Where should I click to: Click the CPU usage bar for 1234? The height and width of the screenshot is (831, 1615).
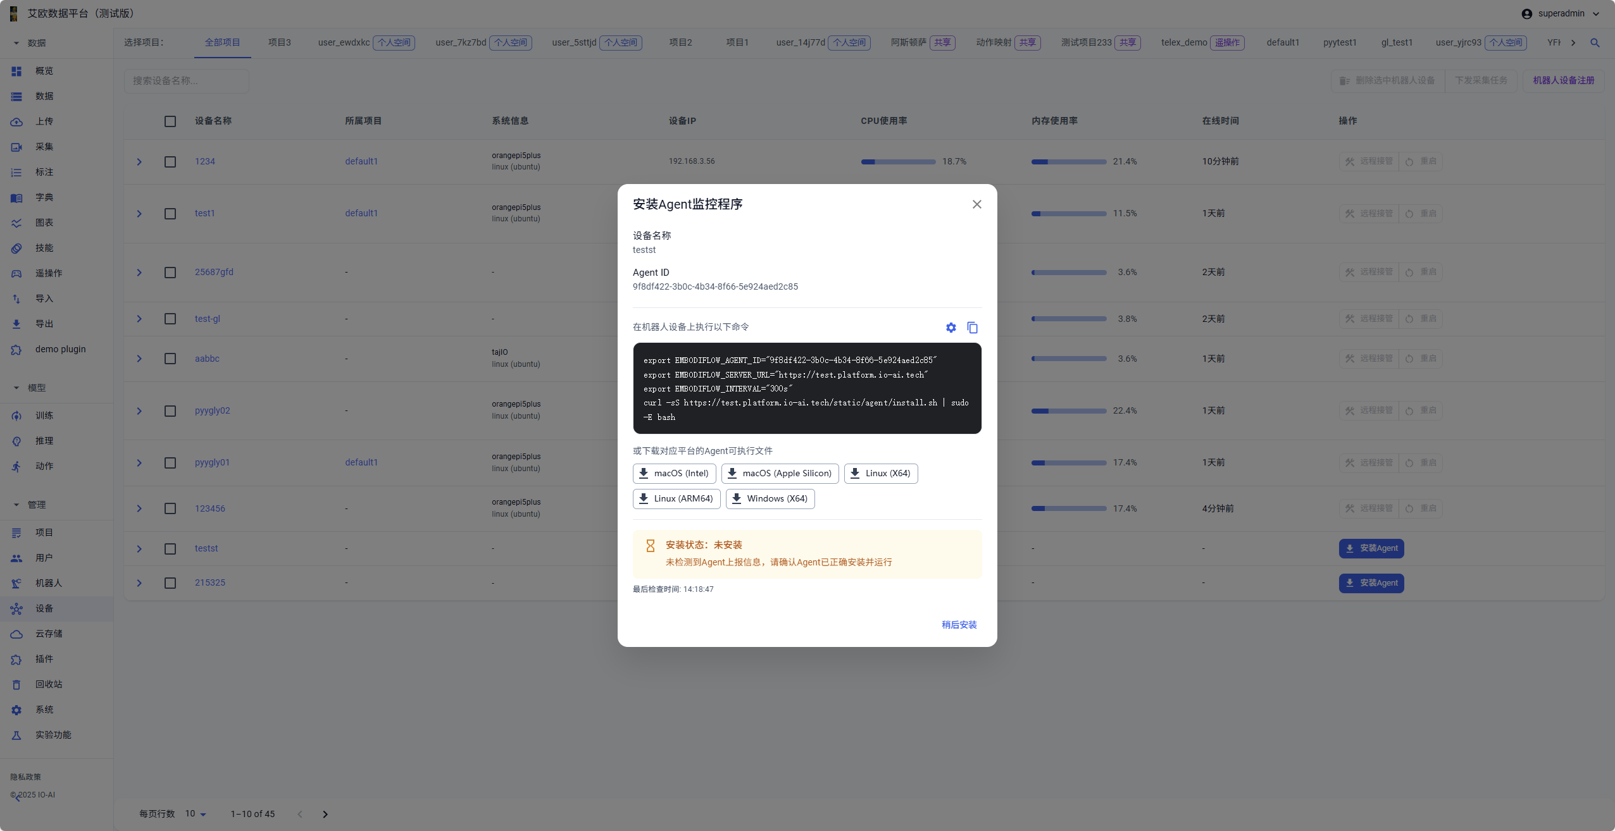pos(897,162)
